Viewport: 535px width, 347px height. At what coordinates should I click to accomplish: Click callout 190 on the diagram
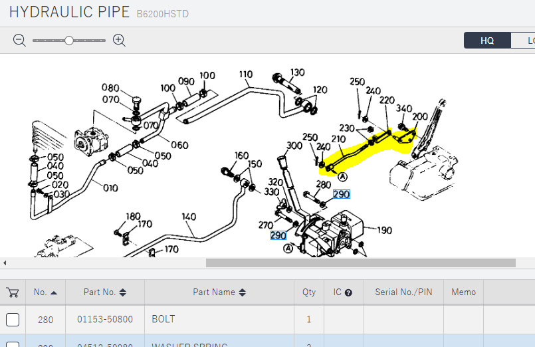coord(385,231)
